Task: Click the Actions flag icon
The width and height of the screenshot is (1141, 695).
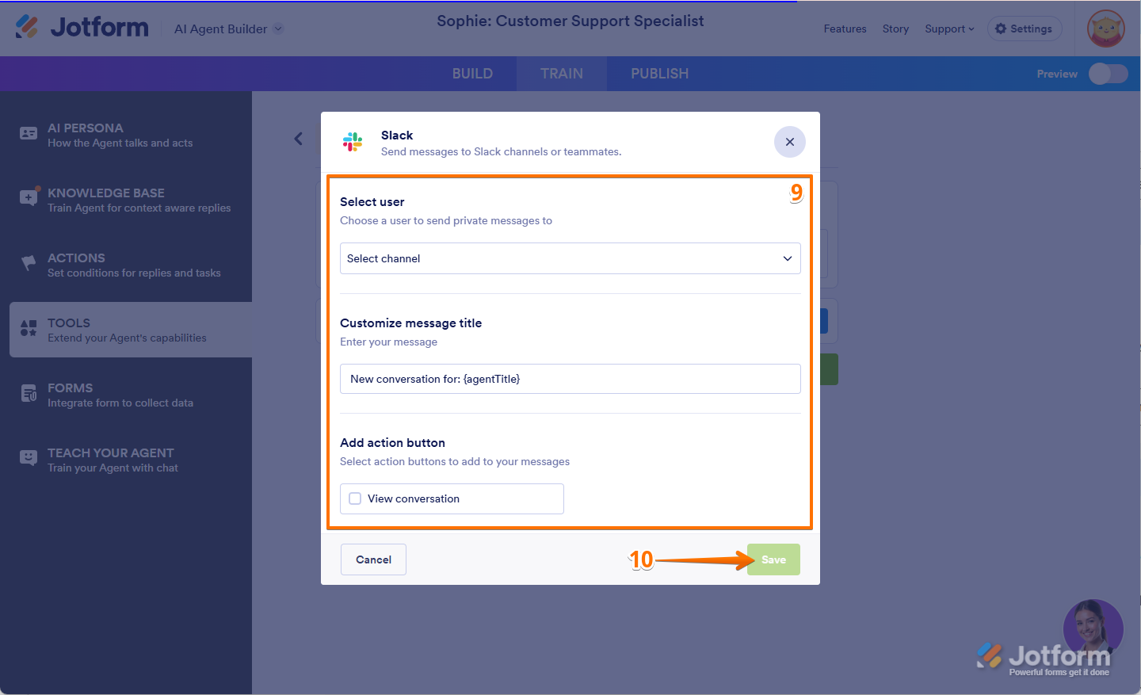Action: 29,263
